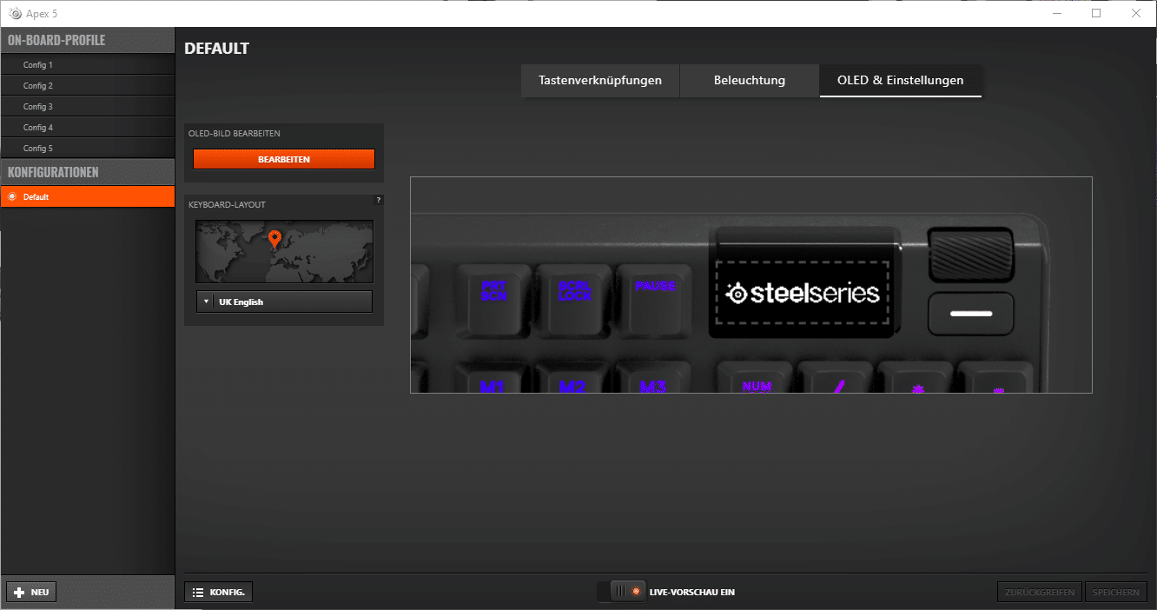Click the help question mark icon
The width and height of the screenshot is (1157, 610).
point(378,200)
